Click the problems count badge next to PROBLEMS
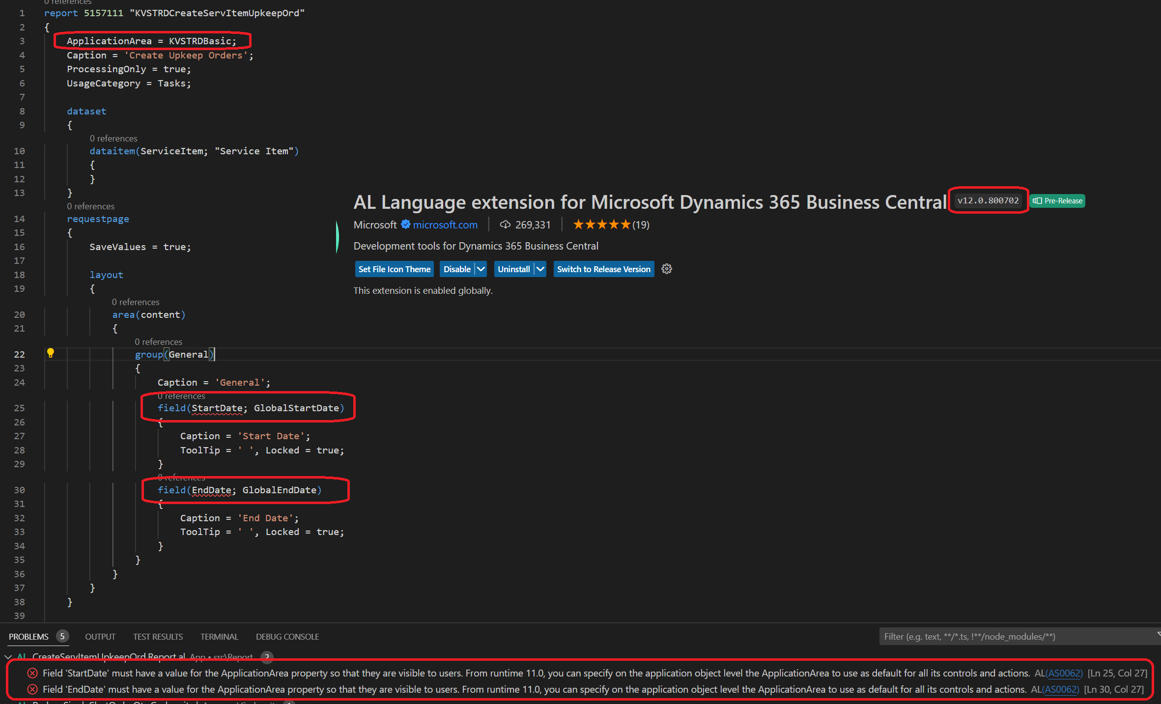Viewport: 1161px width, 704px height. tap(62, 636)
